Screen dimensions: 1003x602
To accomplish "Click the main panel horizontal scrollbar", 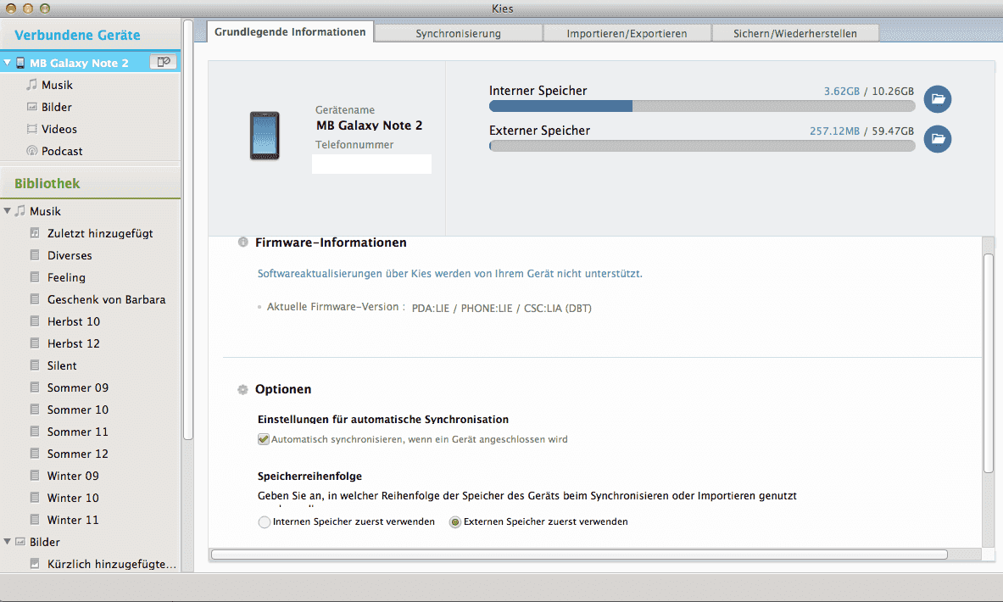I will coord(579,555).
